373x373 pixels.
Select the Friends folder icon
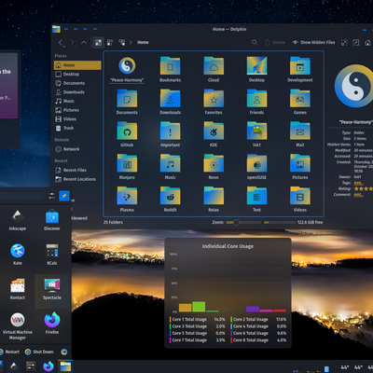[256, 98]
